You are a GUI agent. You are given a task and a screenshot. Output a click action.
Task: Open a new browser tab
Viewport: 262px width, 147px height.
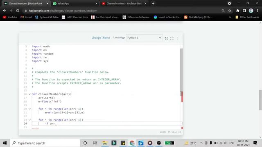pyautogui.click(x=153, y=4)
